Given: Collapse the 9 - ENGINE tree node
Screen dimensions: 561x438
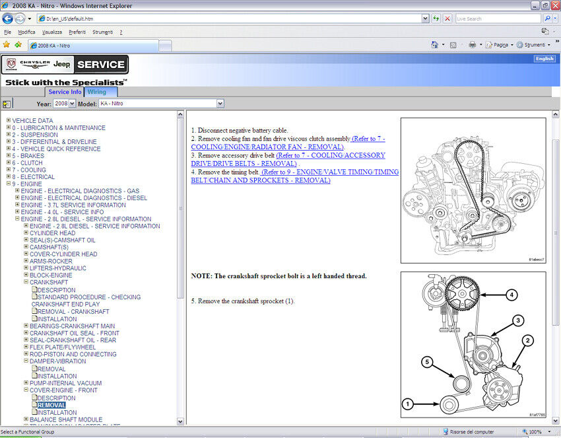Looking at the screenshot, I should coord(9,184).
